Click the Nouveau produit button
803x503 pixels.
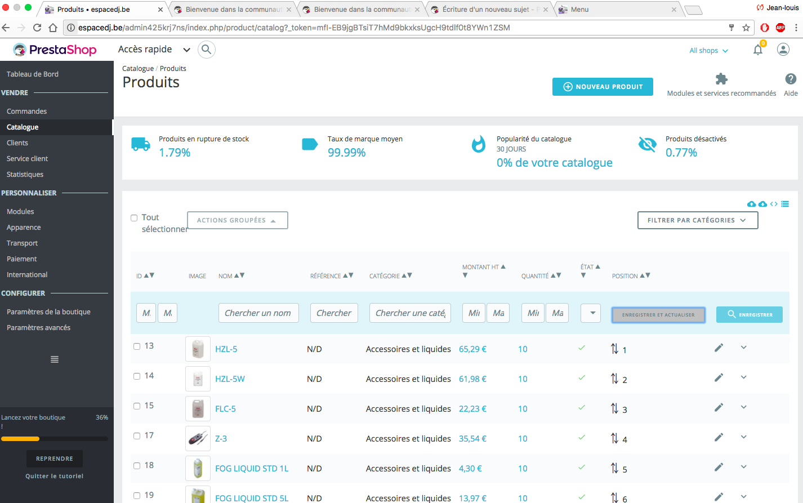603,87
